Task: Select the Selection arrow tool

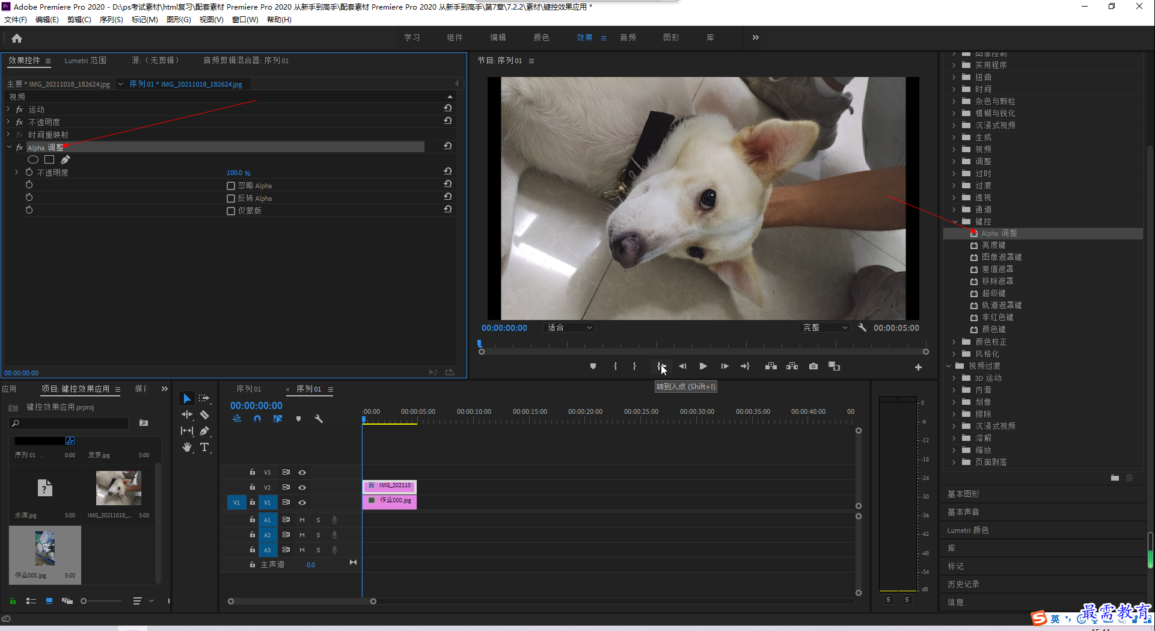Action: 187,399
